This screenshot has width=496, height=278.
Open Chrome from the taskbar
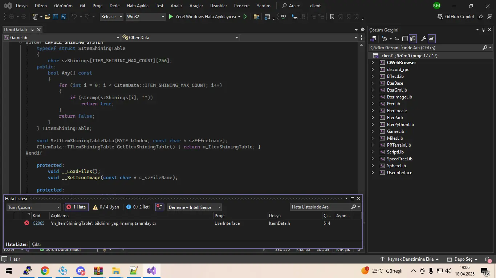point(45,271)
